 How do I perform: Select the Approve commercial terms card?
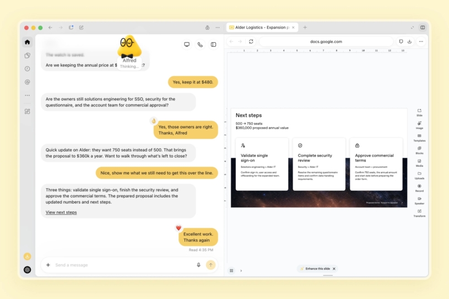[376, 164]
